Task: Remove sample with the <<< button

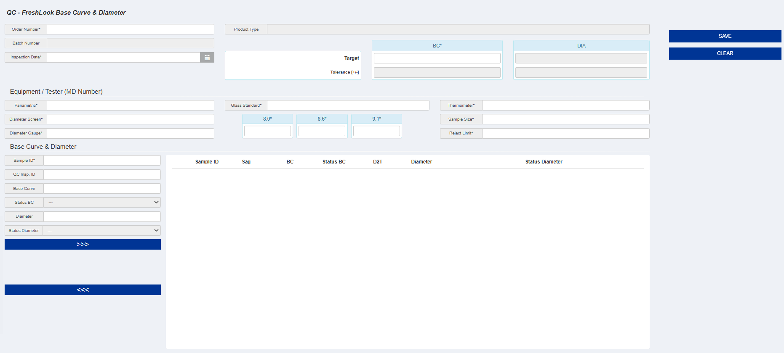Action: (x=83, y=290)
